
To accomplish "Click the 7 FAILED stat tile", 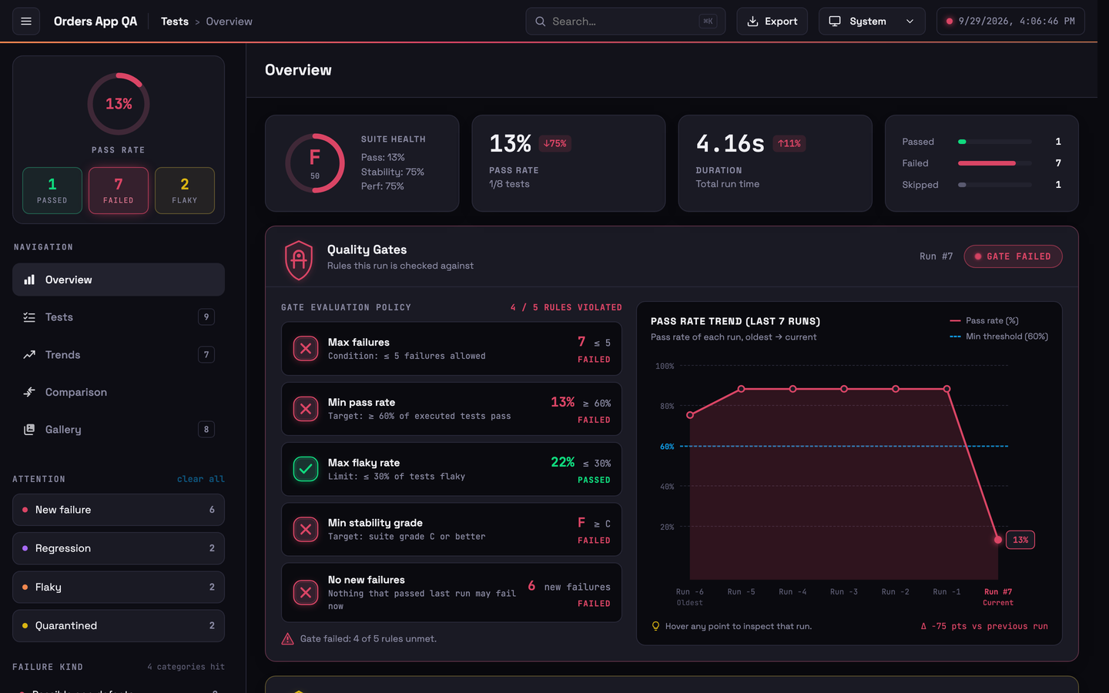I will click(x=119, y=190).
